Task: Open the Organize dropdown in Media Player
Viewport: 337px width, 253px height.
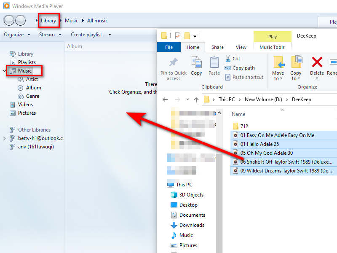Action: coord(17,34)
